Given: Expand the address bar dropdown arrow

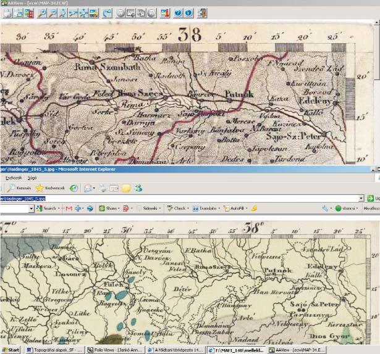Looking at the screenshot, I should pos(361,199).
